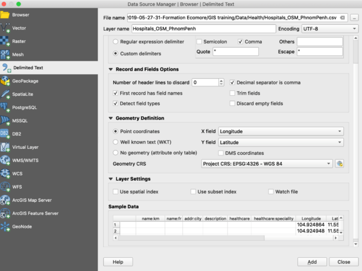Screen dimensions: 362x271
Task: Open the Browser source panel
Action: pos(49,14)
